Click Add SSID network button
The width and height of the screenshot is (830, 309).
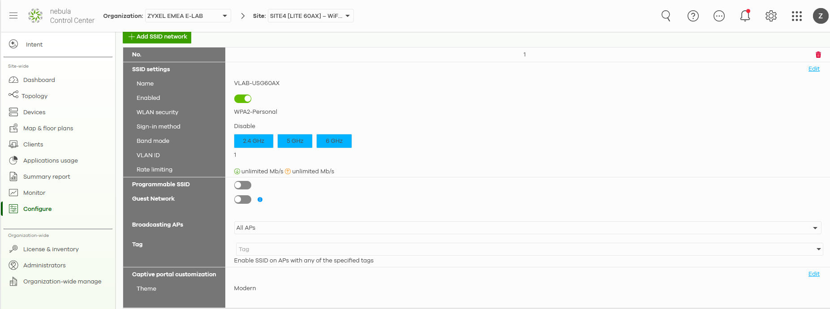point(157,37)
